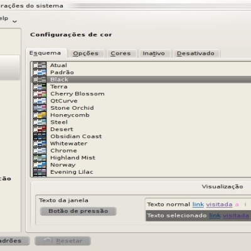This screenshot has width=251, height=251.
Task: Click the Steel scheme preview icon
Action: pos(40,122)
